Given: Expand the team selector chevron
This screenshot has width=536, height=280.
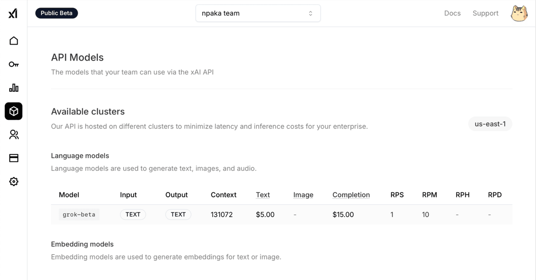Looking at the screenshot, I should tap(310, 13).
